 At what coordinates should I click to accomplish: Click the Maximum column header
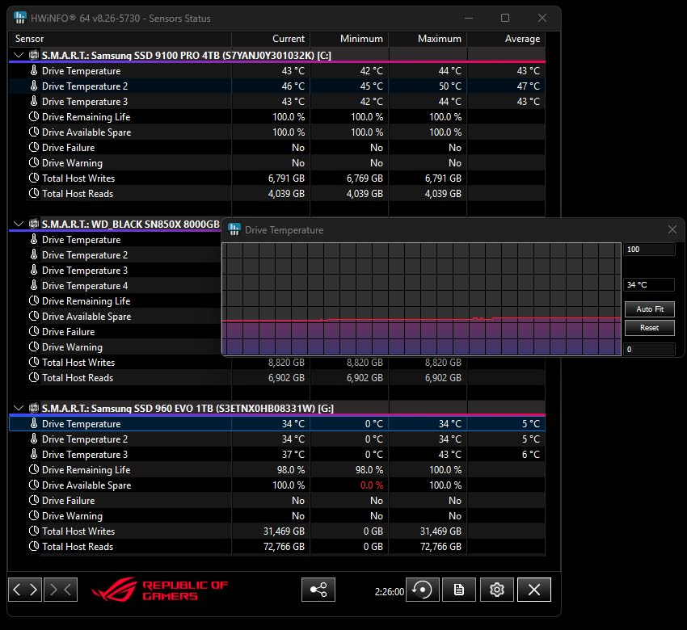(x=428, y=39)
